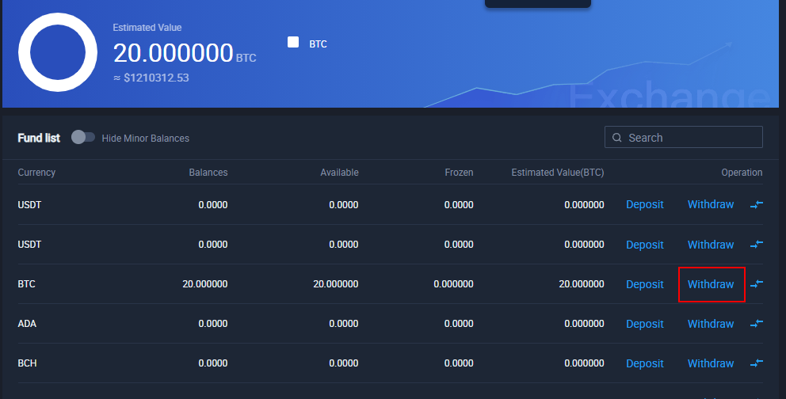
Task: Click the Fund list heading
Action: pyautogui.click(x=39, y=138)
